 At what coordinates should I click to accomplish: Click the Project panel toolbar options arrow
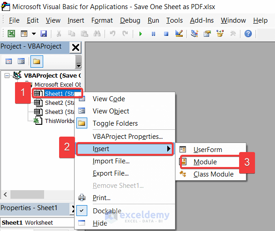point(79,62)
